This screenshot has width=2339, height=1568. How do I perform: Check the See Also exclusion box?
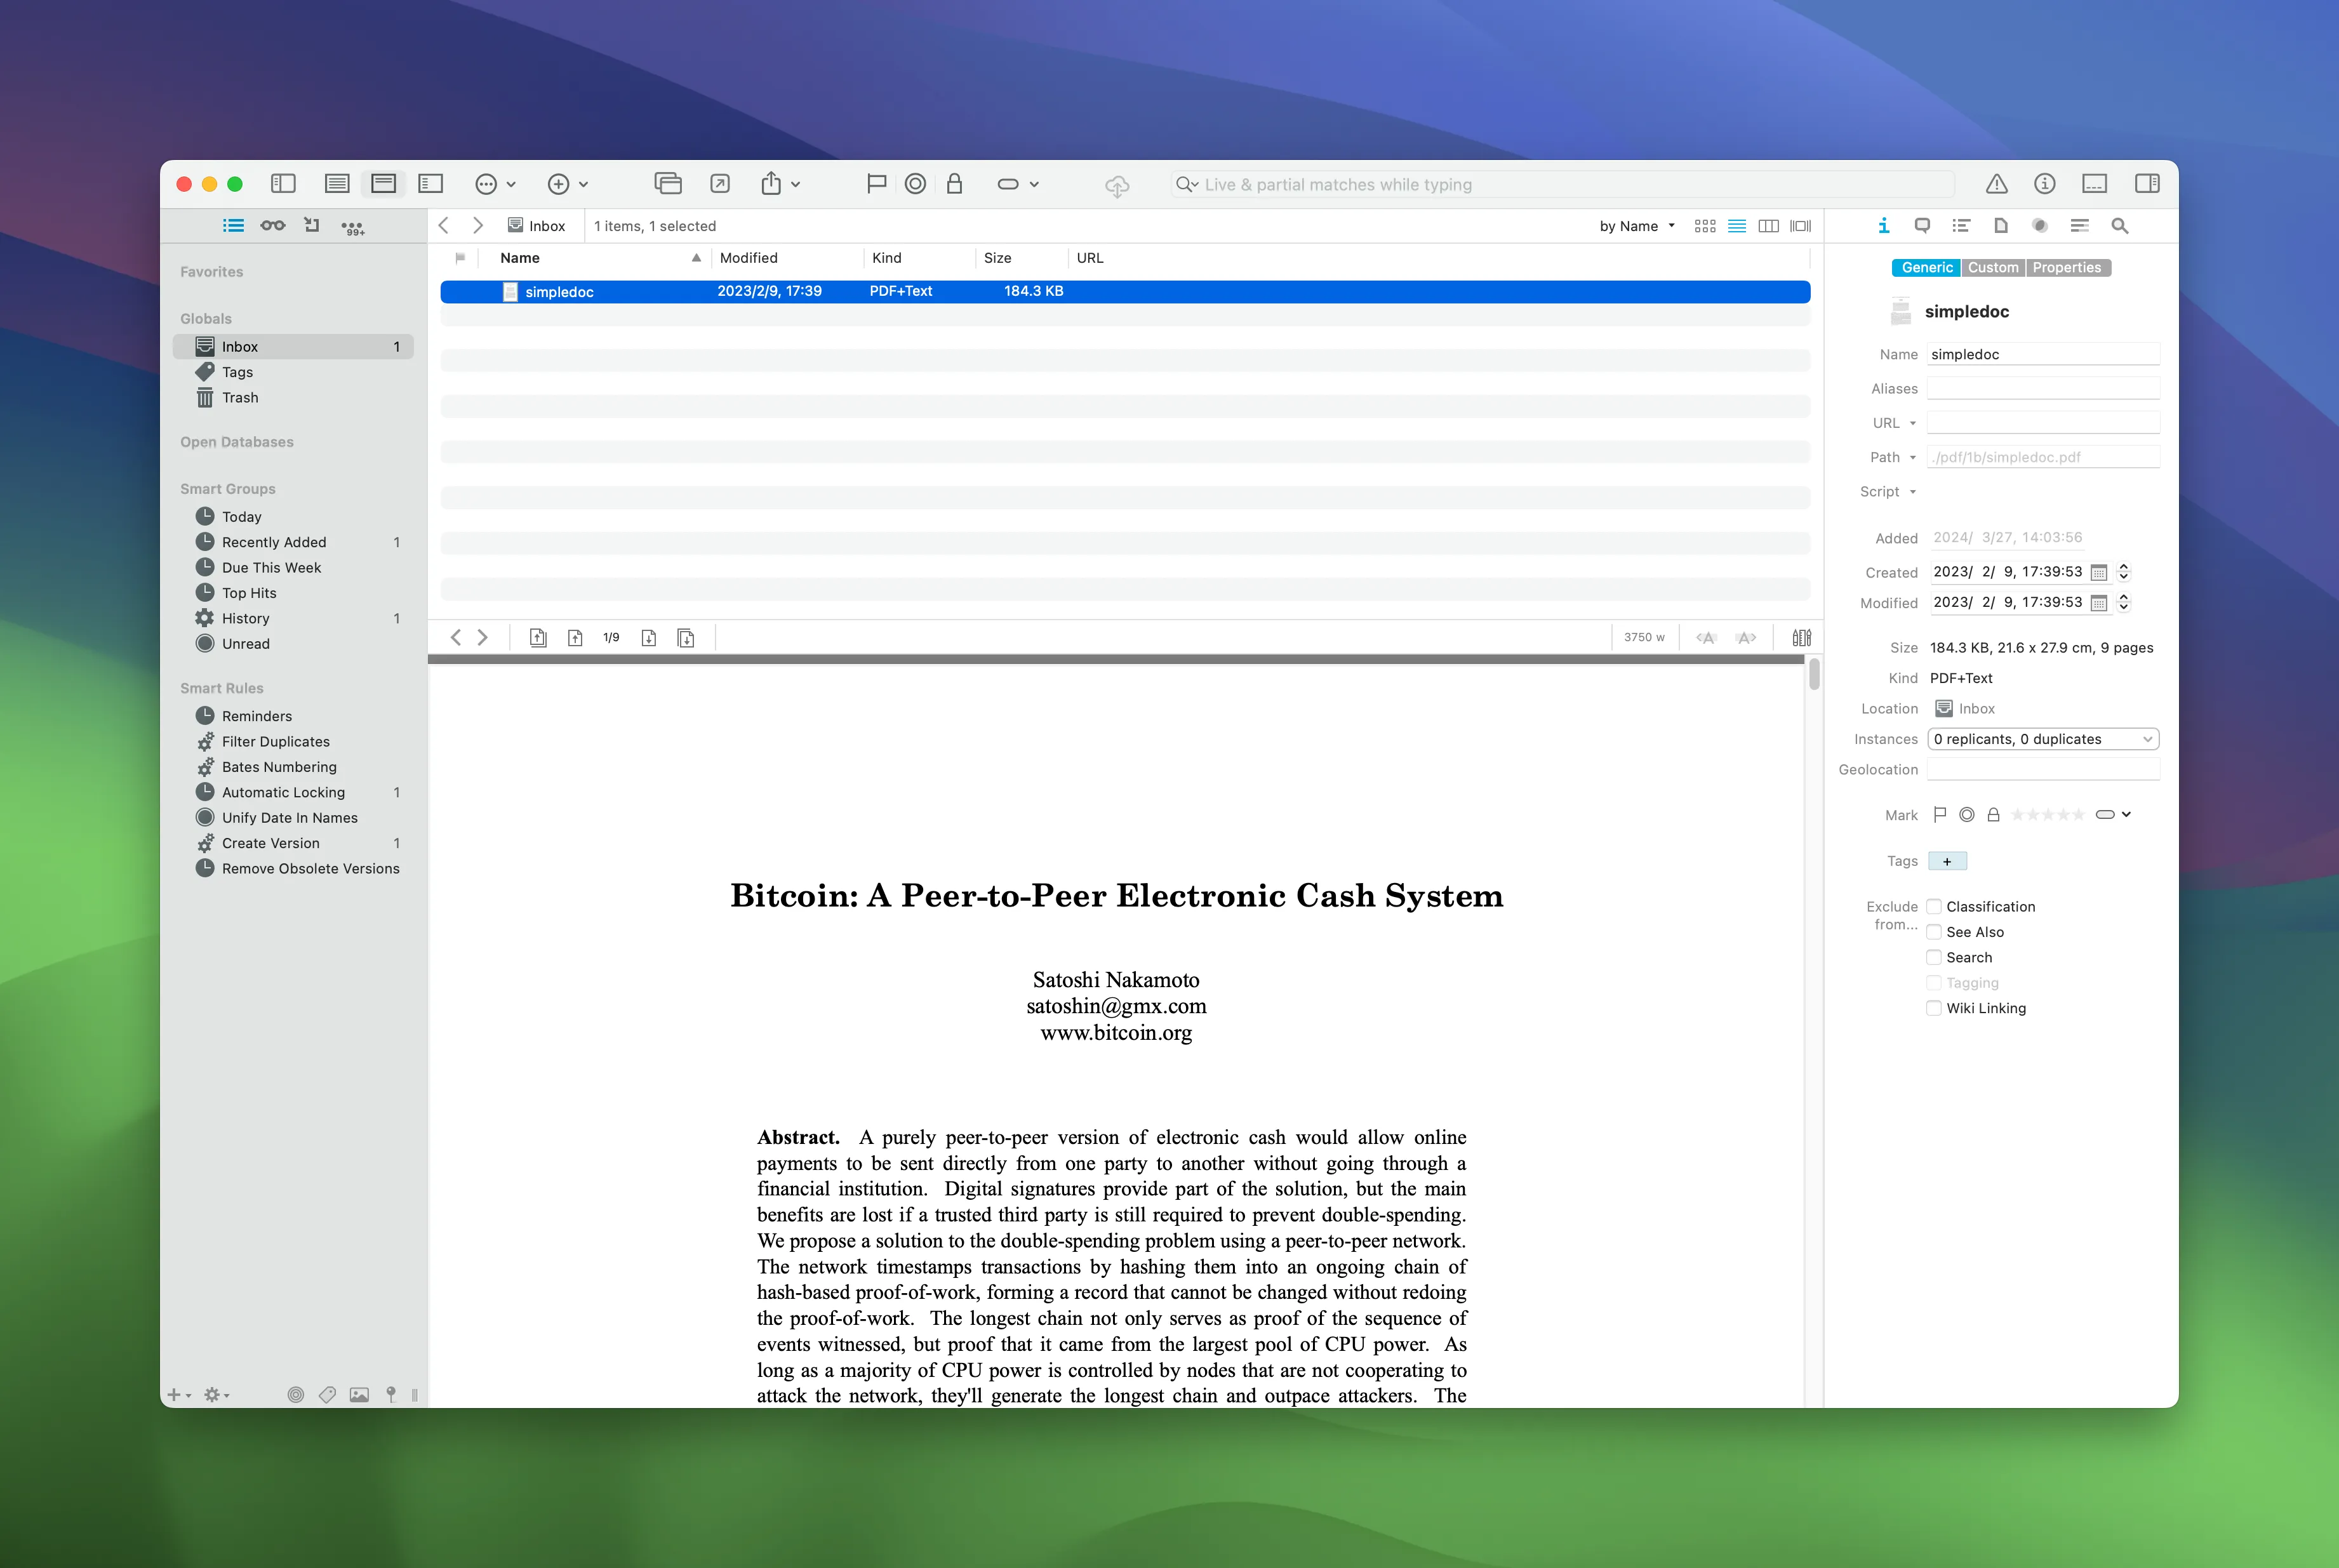click(1934, 932)
